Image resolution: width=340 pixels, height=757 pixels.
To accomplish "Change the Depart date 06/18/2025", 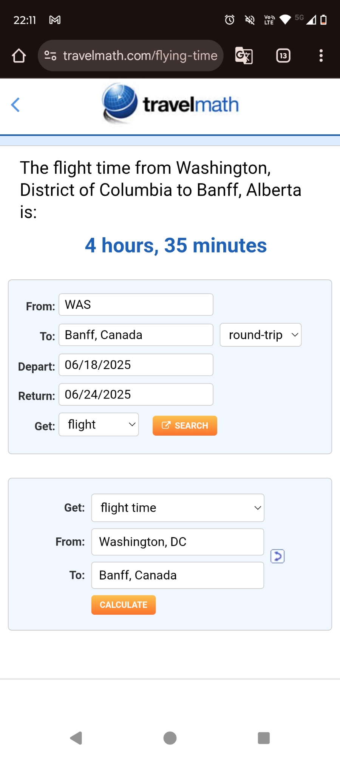I will [x=136, y=365].
